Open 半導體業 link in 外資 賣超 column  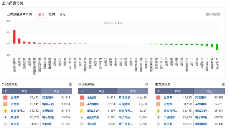pos(48,111)
